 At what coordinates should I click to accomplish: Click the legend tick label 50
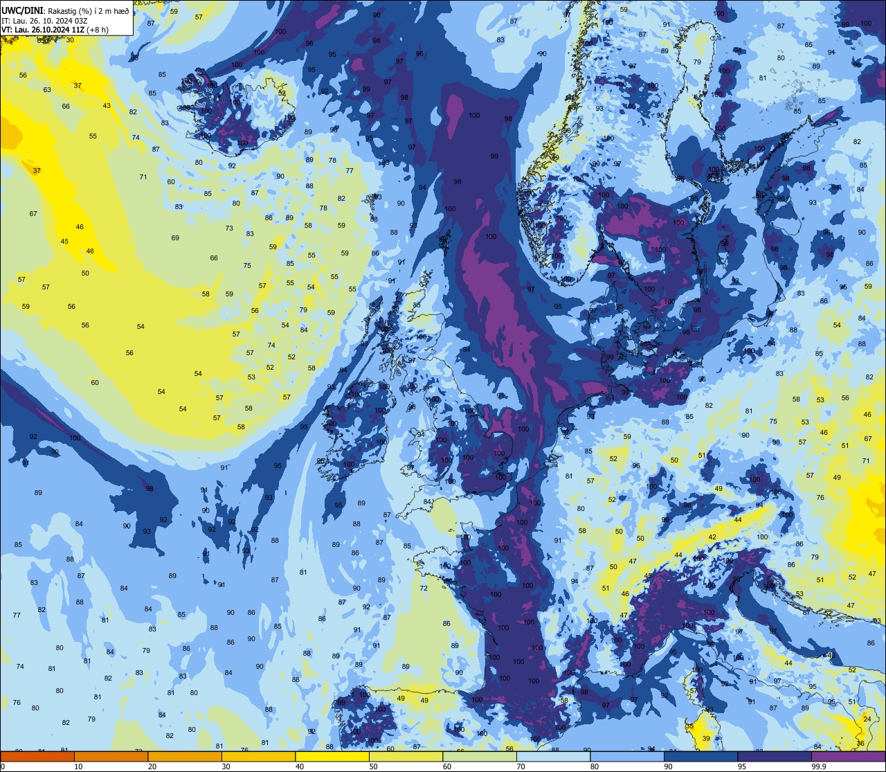tap(373, 766)
